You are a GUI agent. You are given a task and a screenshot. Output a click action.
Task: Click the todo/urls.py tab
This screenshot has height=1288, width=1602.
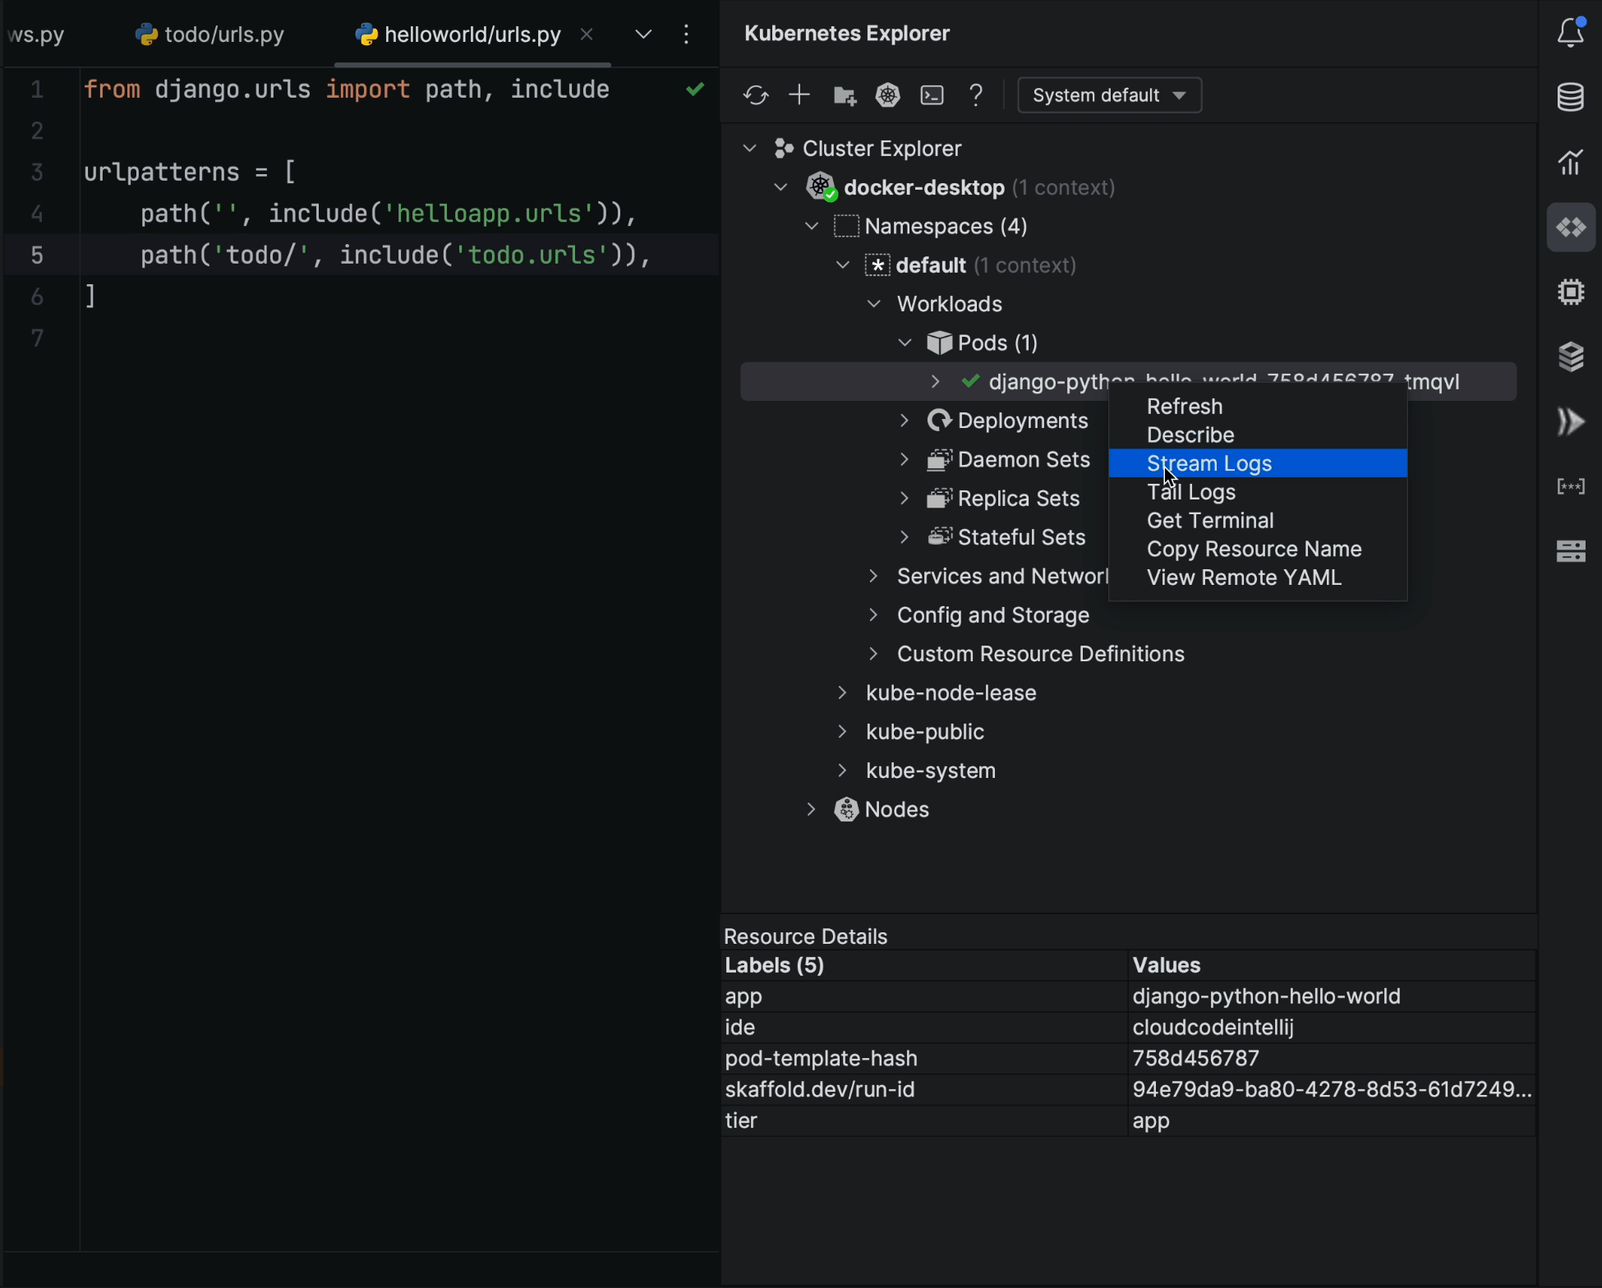(212, 33)
